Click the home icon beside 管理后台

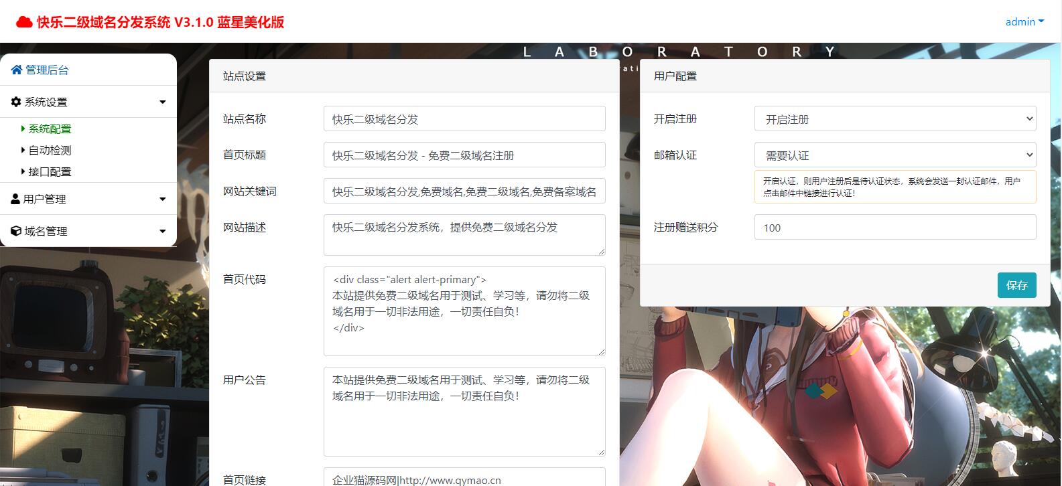pyautogui.click(x=17, y=70)
